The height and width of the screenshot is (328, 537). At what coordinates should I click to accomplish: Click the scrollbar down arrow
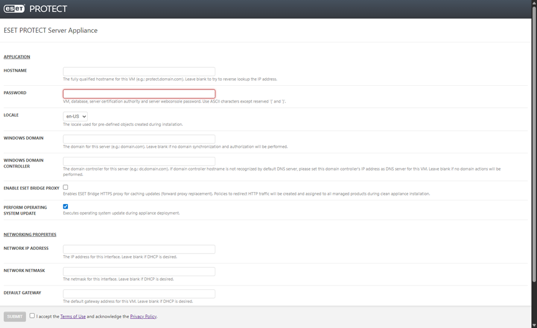coord(533,324)
